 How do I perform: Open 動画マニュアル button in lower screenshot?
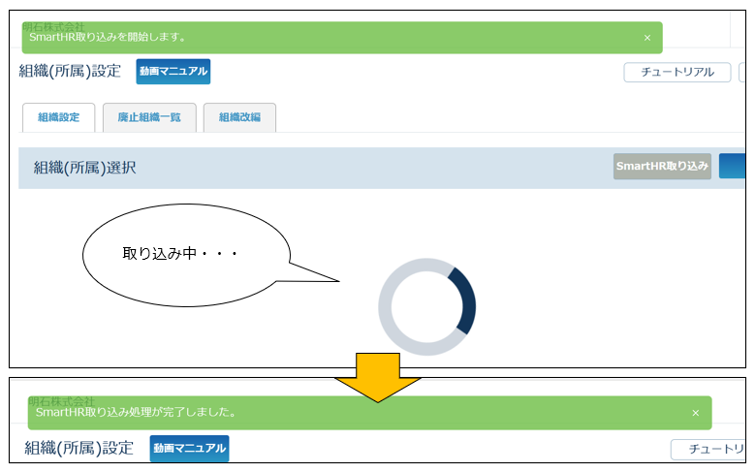pos(189,449)
